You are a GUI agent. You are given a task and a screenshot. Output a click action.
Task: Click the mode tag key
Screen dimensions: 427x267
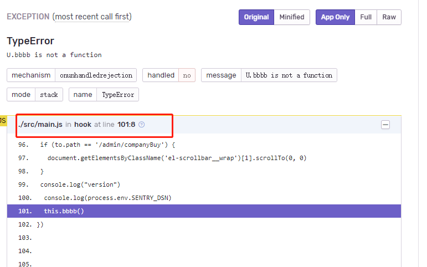21,95
